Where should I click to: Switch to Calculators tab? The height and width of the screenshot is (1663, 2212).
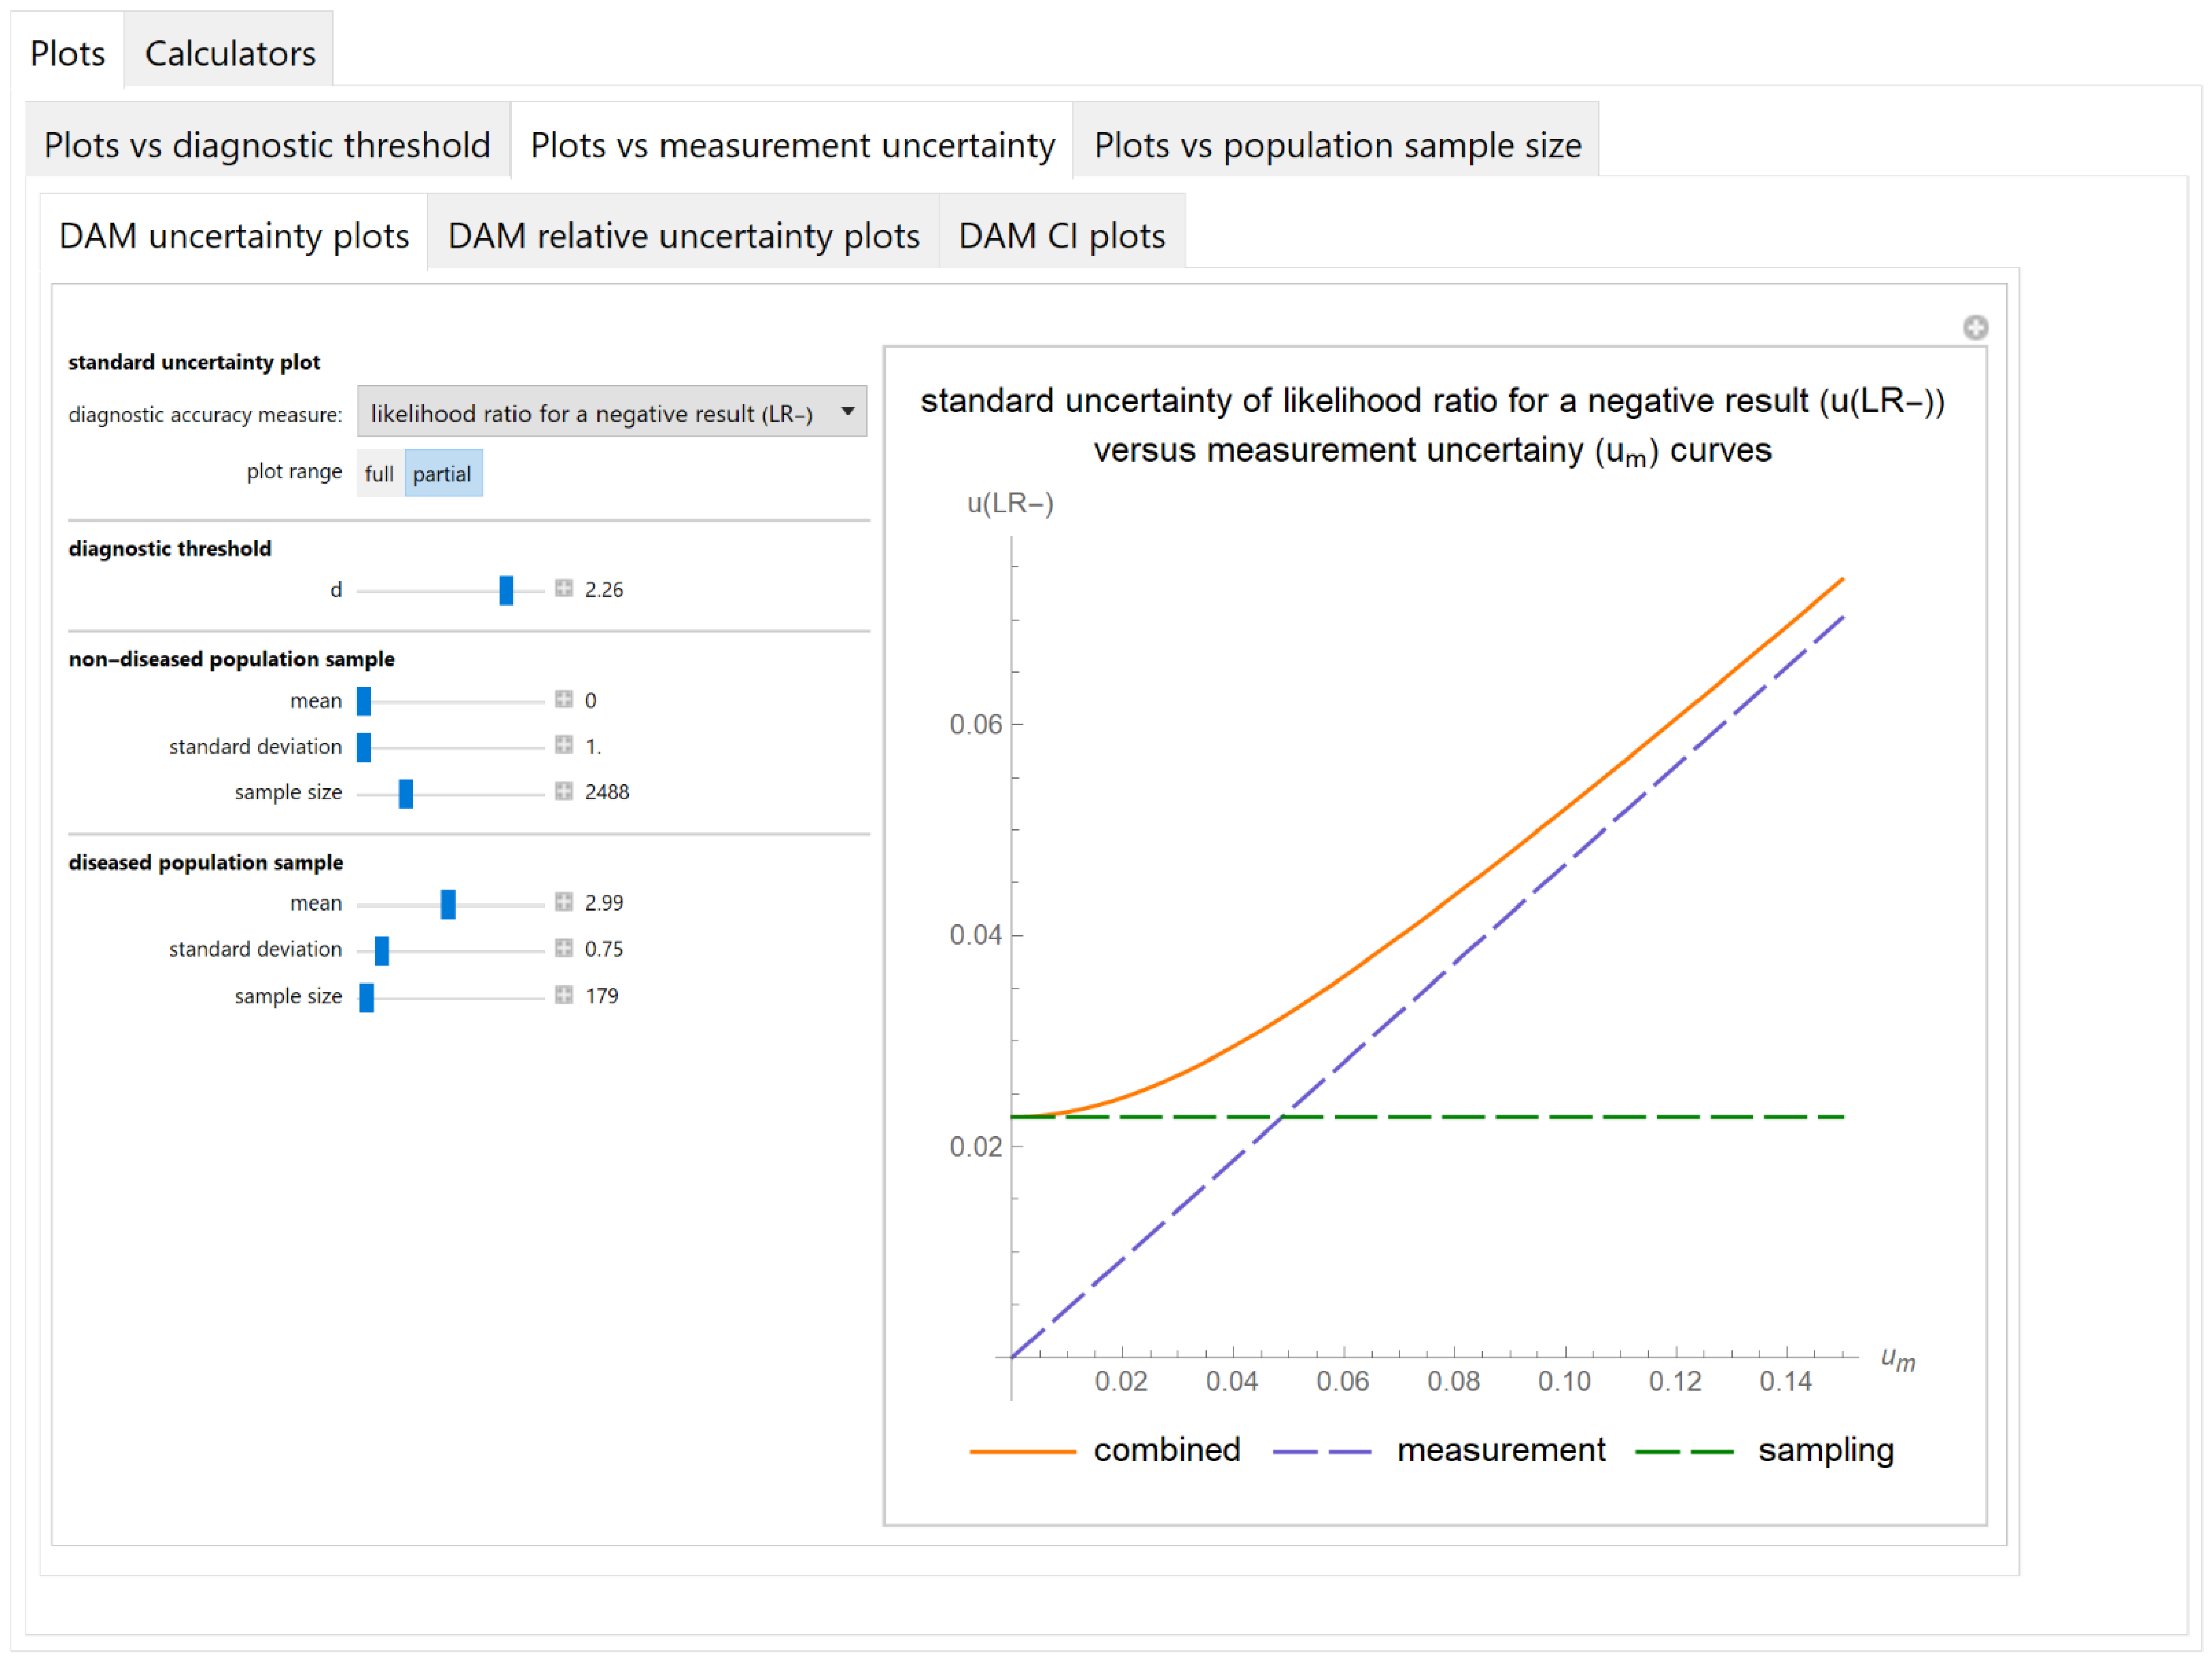point(229,53)
